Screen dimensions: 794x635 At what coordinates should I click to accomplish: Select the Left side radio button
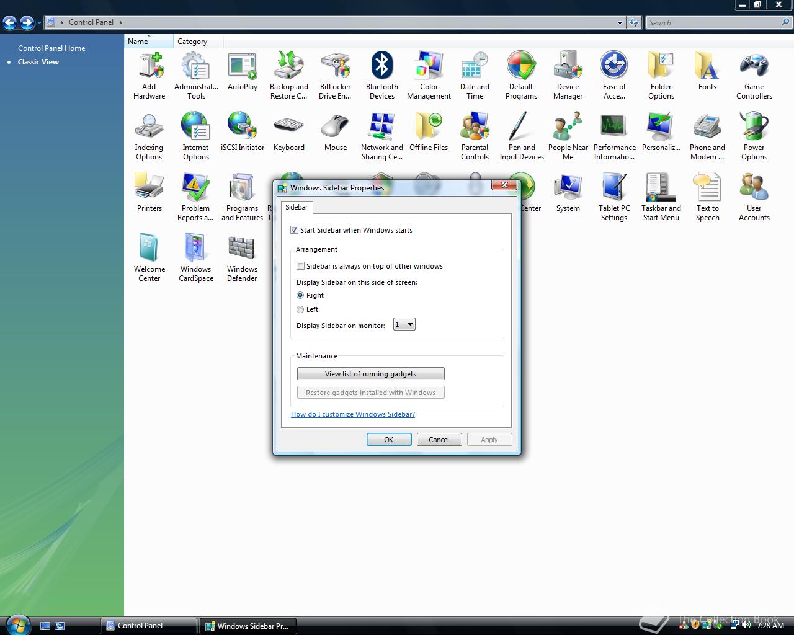pyautogui.click(x=301, y=309)
